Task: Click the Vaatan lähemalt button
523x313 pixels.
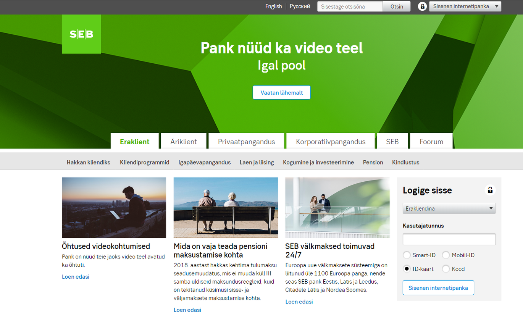Action: click(282, 92)
